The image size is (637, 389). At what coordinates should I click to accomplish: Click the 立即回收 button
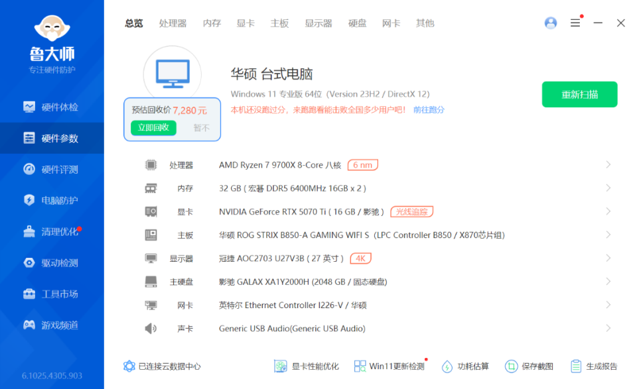click(153, 127)
